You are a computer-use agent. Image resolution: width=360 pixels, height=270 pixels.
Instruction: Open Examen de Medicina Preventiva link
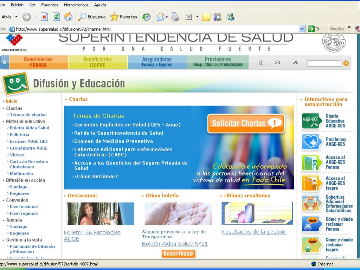click(114, 141)
